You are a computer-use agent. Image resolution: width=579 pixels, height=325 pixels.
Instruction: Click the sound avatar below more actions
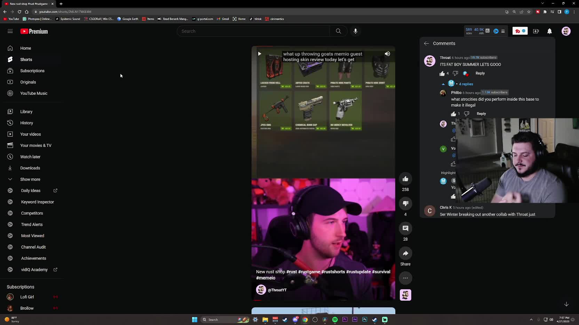click(405, 295)
